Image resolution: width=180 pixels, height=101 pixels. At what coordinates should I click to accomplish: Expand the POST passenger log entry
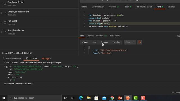[4, 63]
